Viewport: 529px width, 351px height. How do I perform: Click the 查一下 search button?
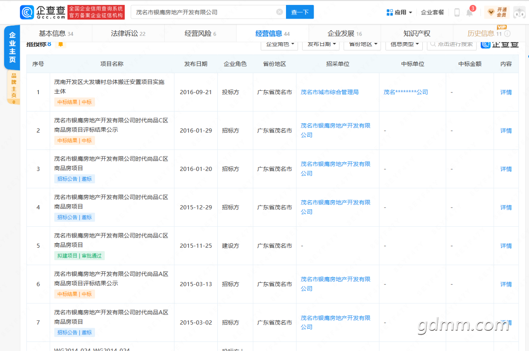coord(300,12)
